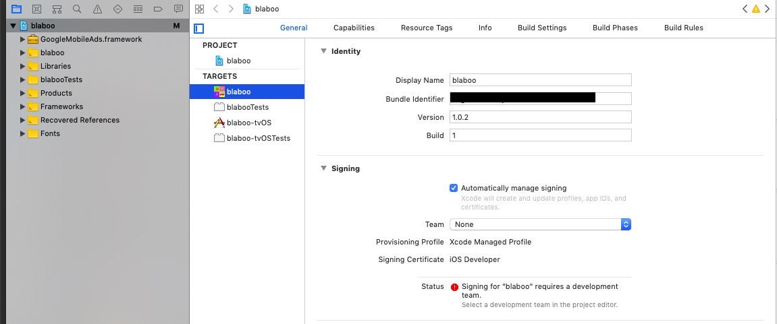Expand the blaboo source folder in navigator
This screenshot has width=777, height=324.
tap(22, 53)
